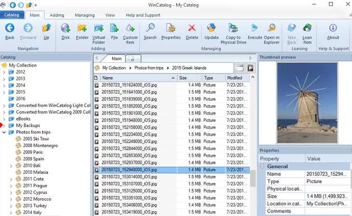352x216 pixels.
Task: Open the Help and Support tab
Action: [x=143, y=15]
